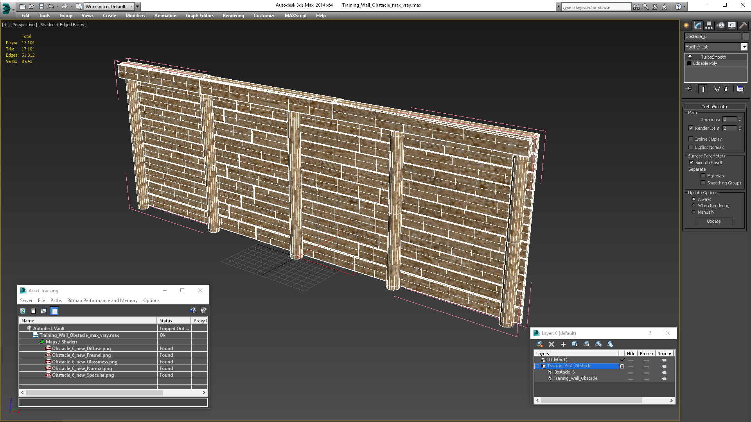Image resolution: width=751 pixels, height=422 pixels.
Task: Click the Render Iters value field
Action: pos(730,128)
